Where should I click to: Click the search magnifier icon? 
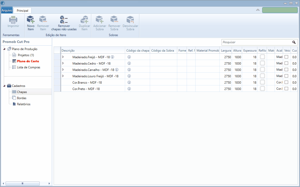[x=294, y=42]
